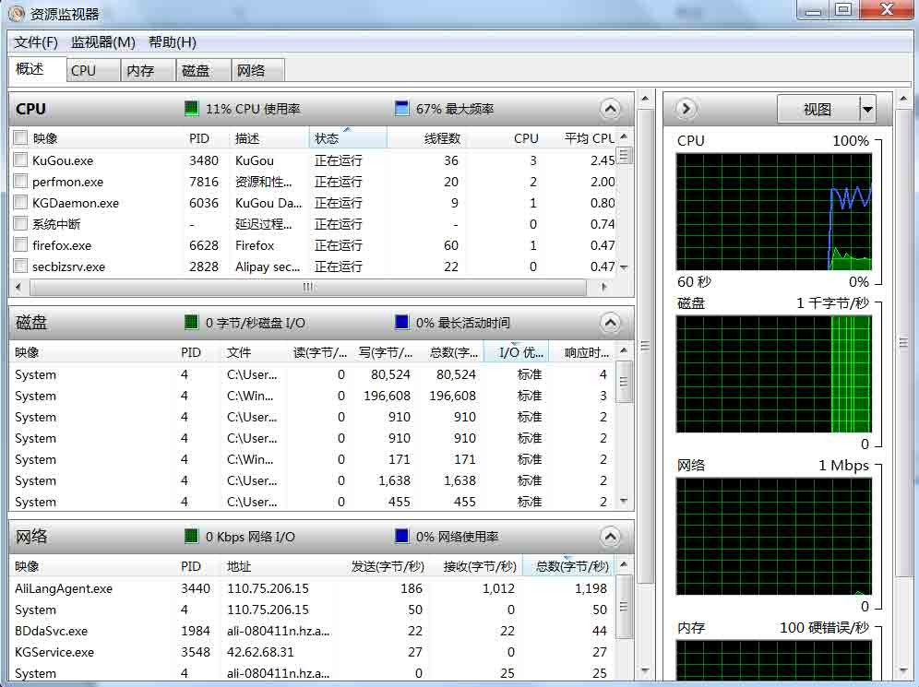Viewport: 919px width, 687px height.
Task: Sort CPU list by 线程数 column header
Action: coord(442,138)
